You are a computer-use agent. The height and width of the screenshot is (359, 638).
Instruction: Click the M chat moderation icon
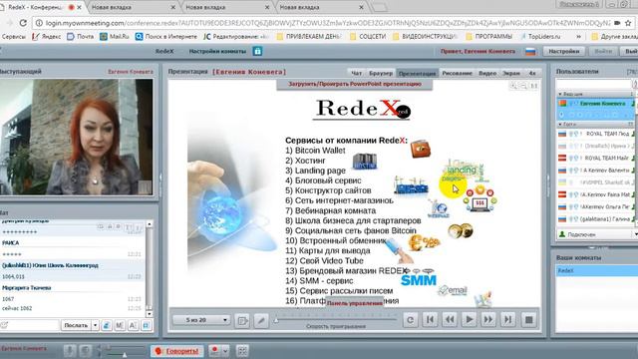120,325
